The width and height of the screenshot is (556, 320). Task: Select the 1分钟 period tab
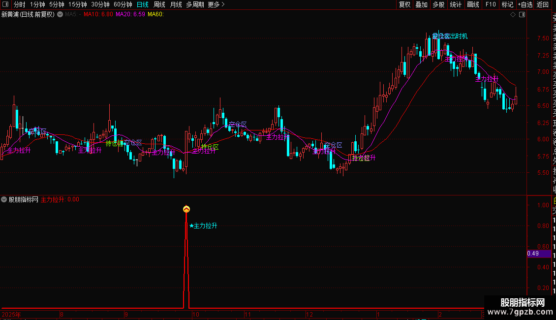37,4
